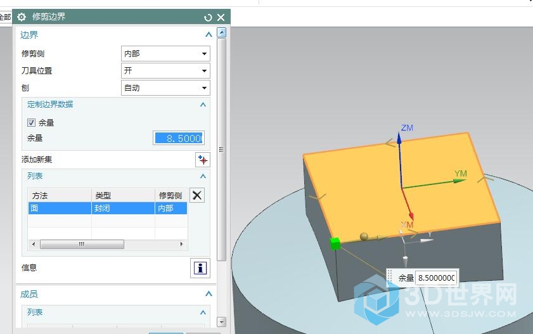Collapse the 列表 group under 成员
The width and height of the screenshot is (533, 334).
tap(203, 312)
